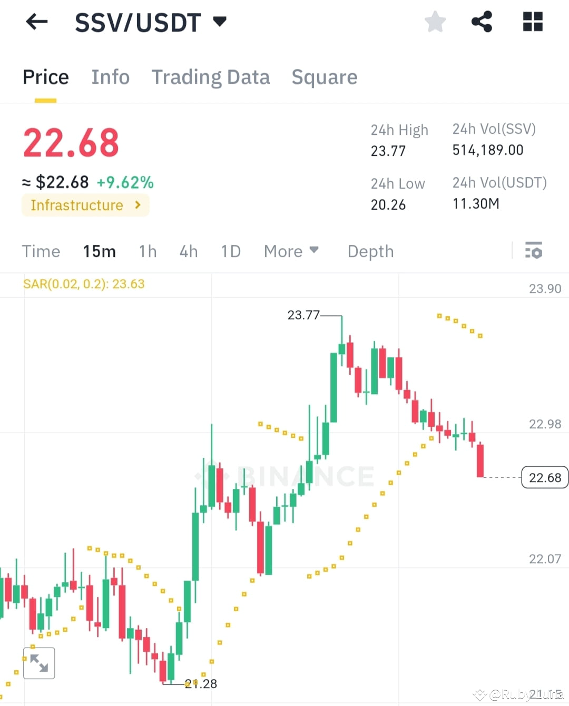
Task: Open the Square tab
Action: click(325, 77)
